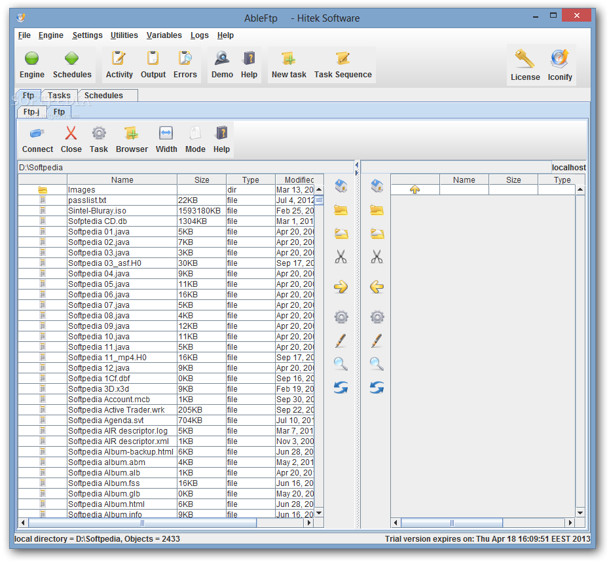Click remote pane magnifier search icon
Screen dimensions: 609x562
click(377, 364)
